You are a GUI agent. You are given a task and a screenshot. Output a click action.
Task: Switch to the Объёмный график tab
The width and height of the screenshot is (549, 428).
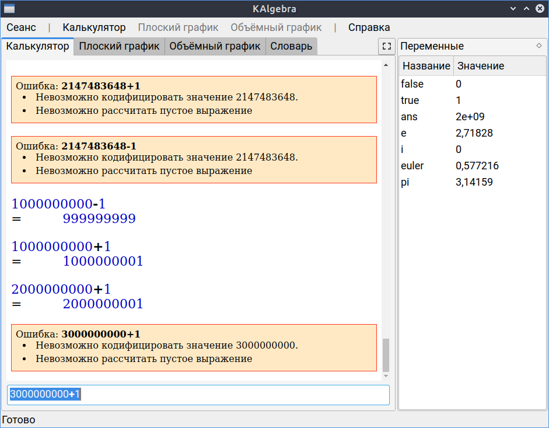215,46
